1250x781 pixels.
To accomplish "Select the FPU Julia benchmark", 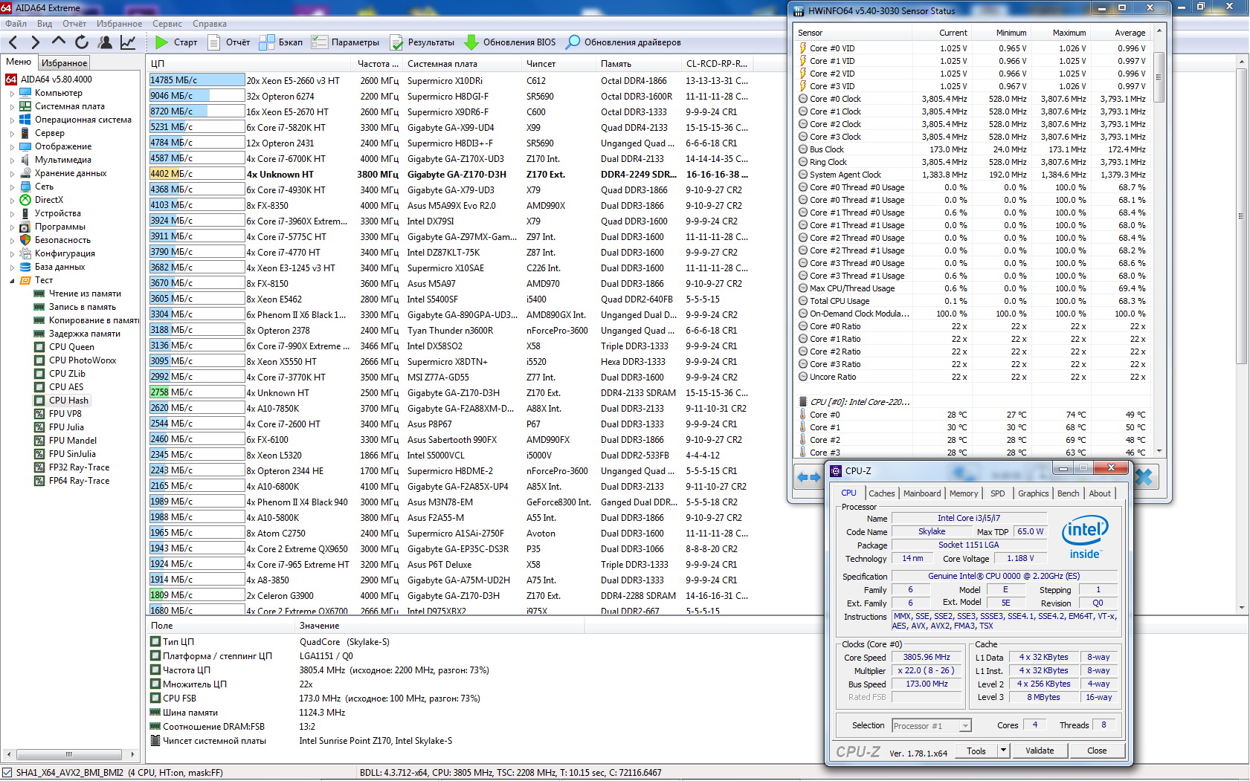I will 66,427.
